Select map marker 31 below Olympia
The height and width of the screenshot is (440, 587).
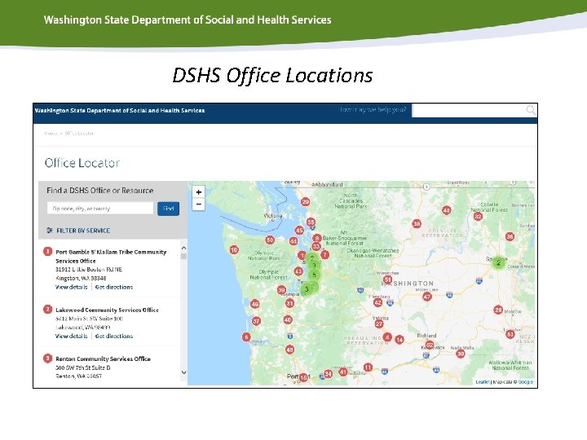289,303
